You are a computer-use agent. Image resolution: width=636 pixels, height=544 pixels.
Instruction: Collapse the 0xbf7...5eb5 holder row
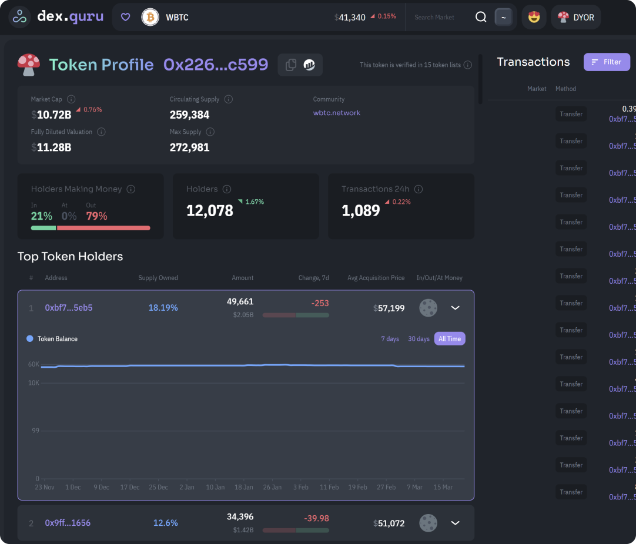455,307
